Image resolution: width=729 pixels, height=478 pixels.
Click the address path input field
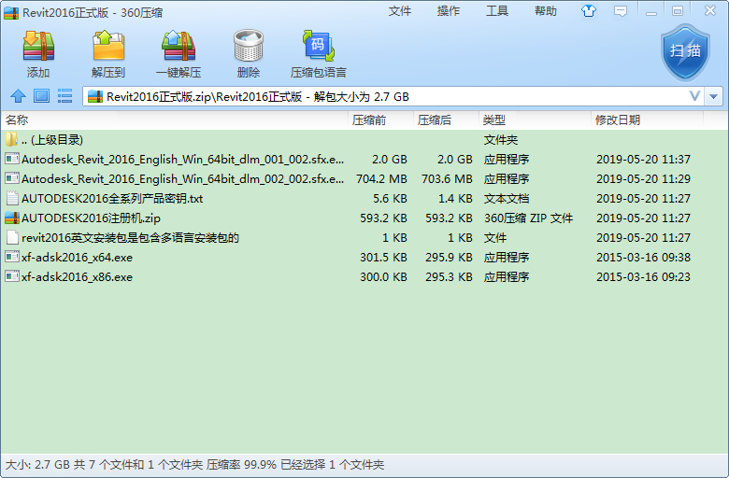coord(393,96)
